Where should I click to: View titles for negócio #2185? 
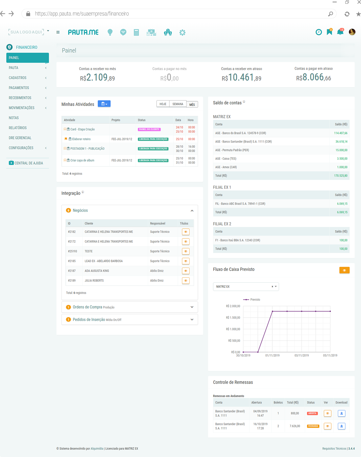(186, 261)
